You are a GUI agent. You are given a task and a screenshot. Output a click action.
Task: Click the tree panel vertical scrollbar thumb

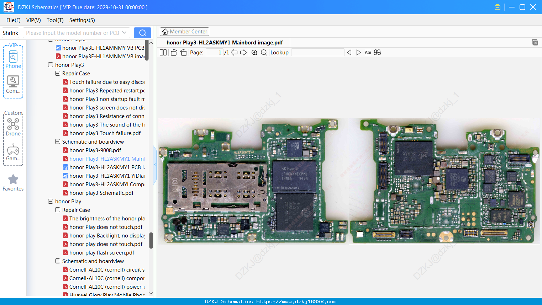[x=151, y=241]
